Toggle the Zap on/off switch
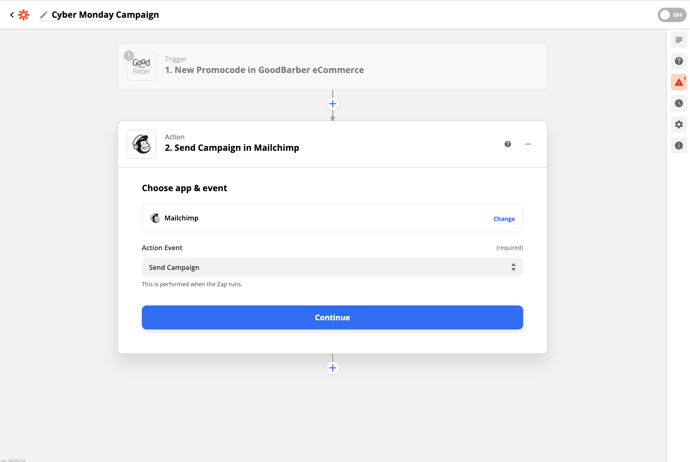Image resolution: width=690 pixels, height=462 pixels. point(671,15)
